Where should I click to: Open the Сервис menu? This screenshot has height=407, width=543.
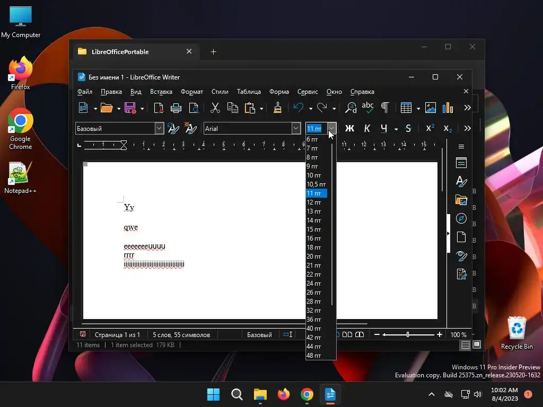point(308,92)
